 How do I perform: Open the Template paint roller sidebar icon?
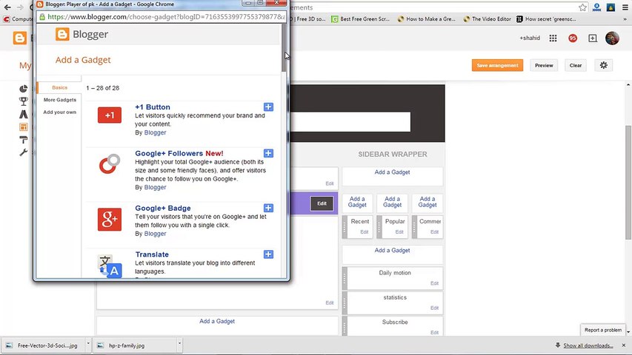tap(24, 140)
